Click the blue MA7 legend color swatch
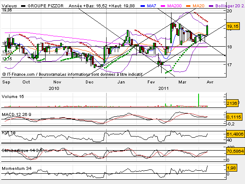Viewport: 245px width, 184px height. (143, 6)
